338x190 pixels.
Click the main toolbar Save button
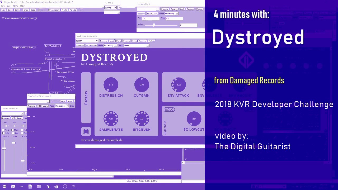17,10
